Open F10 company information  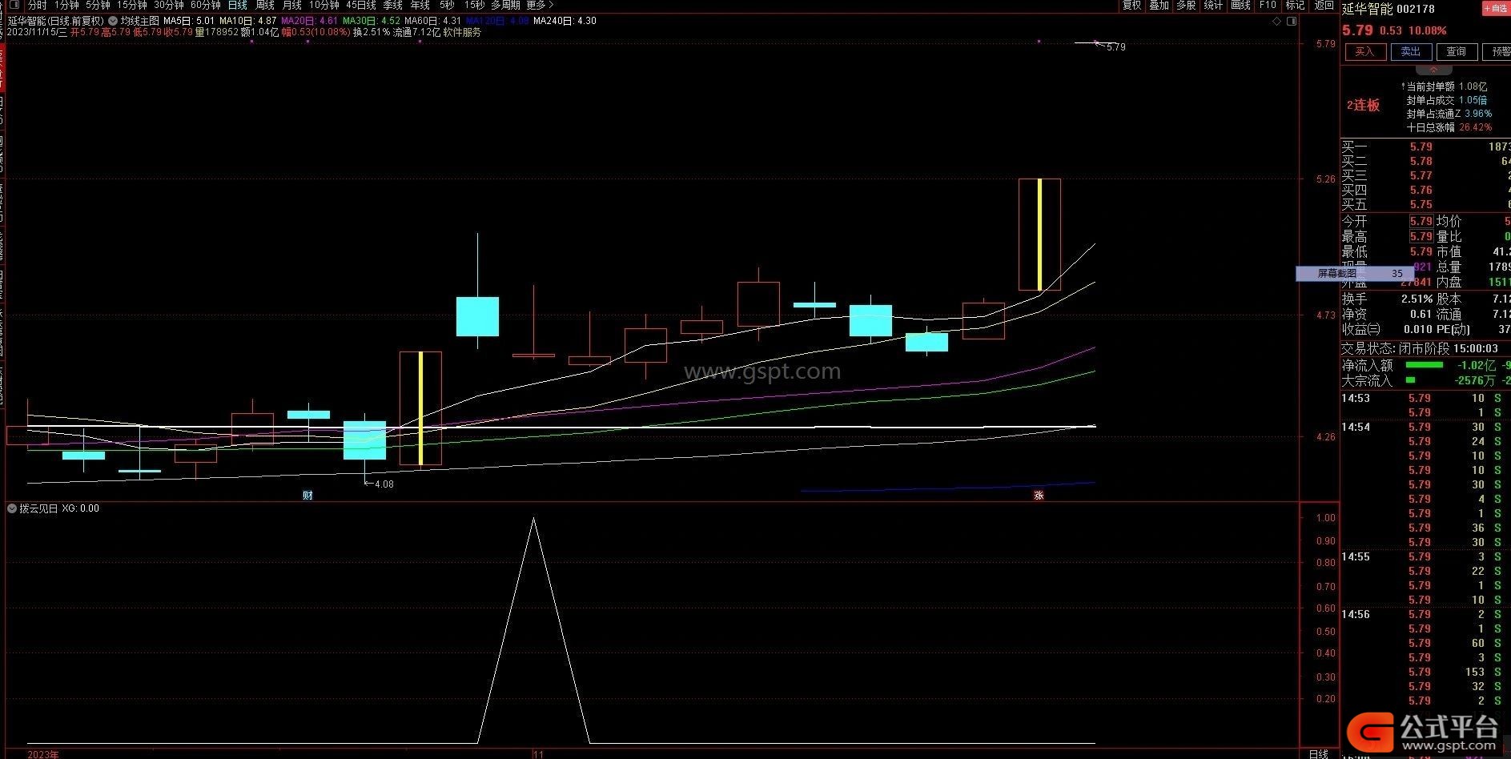[1268, 5]
